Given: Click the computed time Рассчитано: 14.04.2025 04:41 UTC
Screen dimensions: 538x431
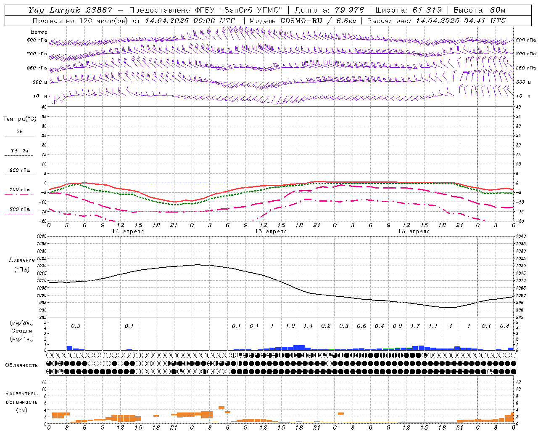Looking at the screenshot, I should (436, 21).
